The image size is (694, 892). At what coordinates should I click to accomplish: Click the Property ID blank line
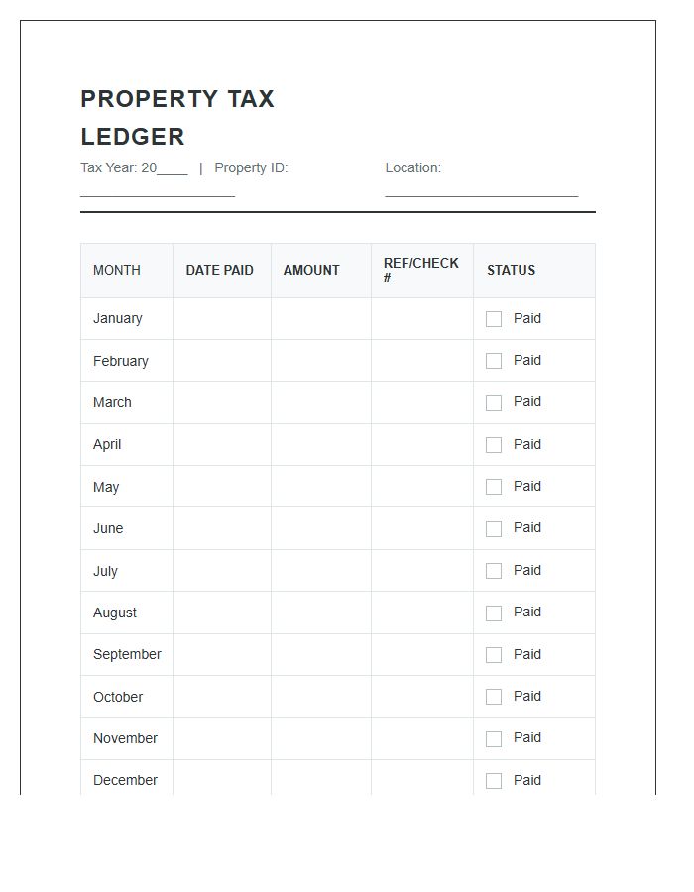[158, 192]
